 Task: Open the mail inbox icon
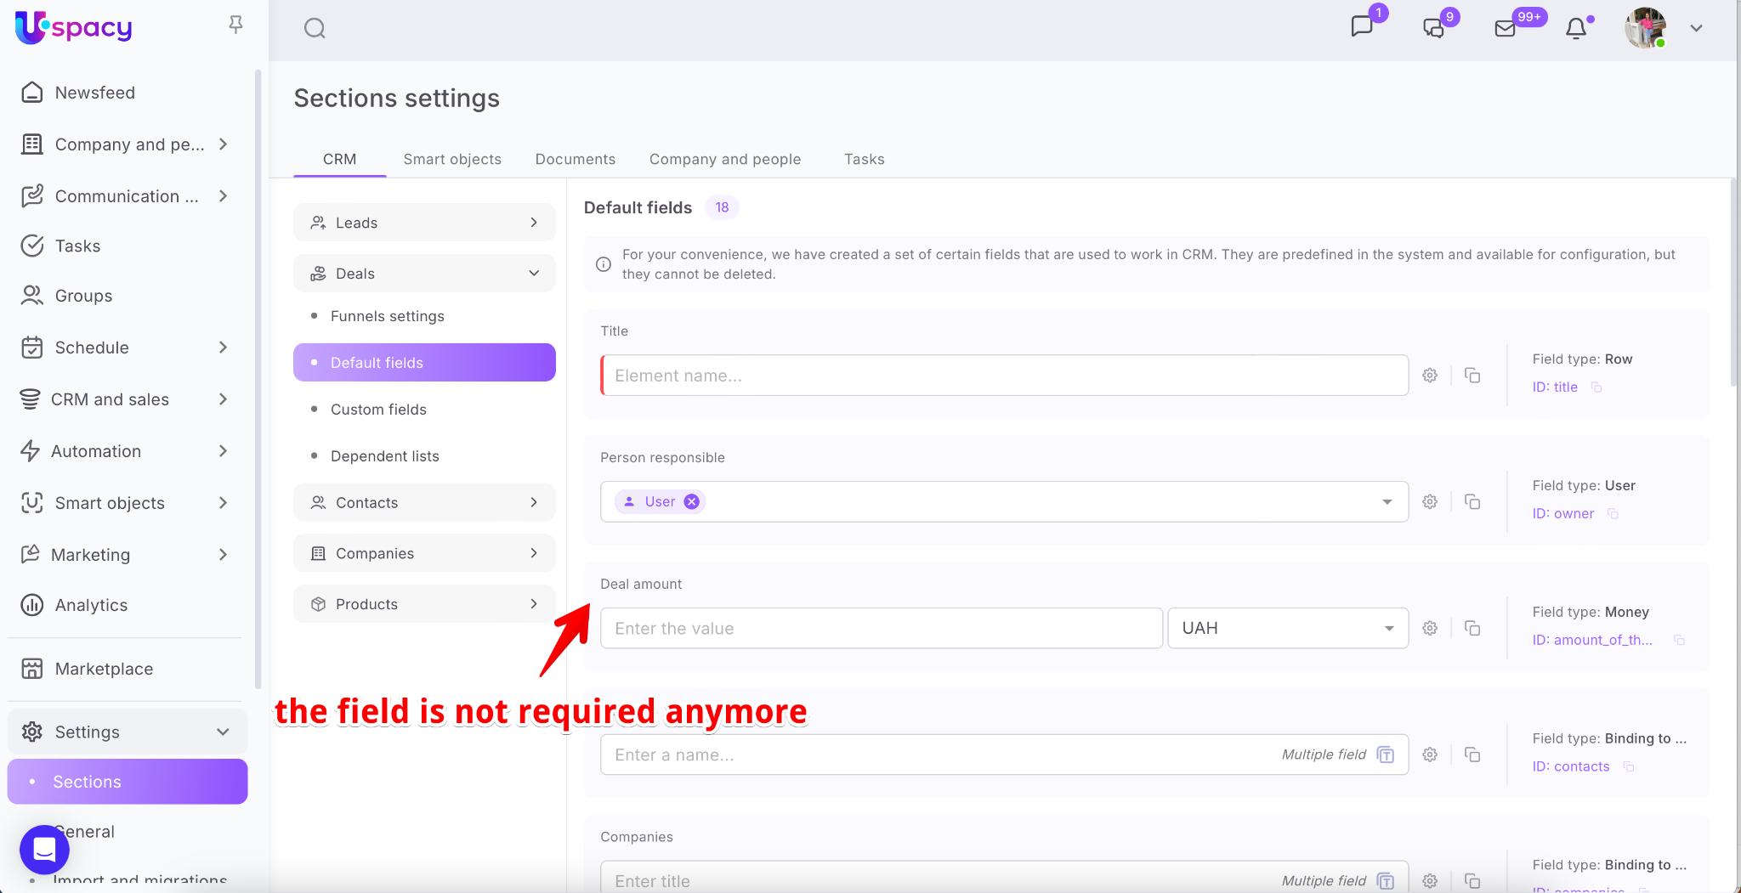(1505, 29)
